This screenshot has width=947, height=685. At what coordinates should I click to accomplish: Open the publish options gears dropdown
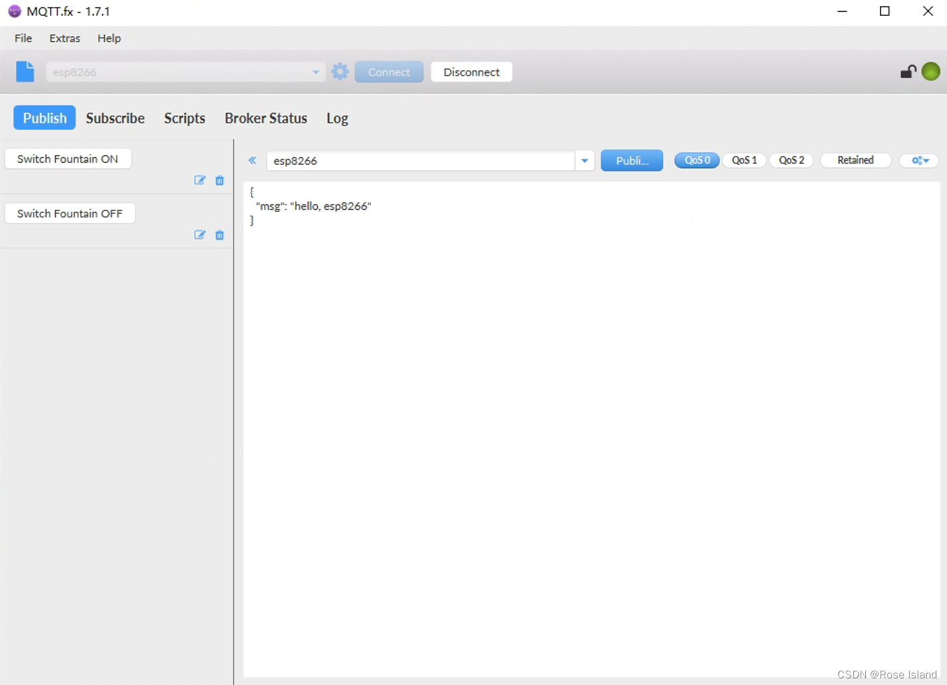pyautogui.click(x=920, y=160)
